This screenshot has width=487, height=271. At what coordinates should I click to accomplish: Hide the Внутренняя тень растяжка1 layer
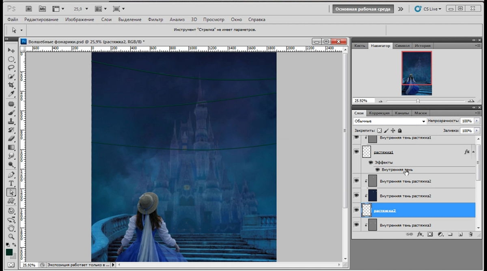pos(356,138)
